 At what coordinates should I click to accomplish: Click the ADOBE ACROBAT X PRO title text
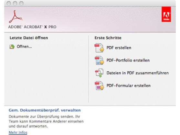[32, 27]
